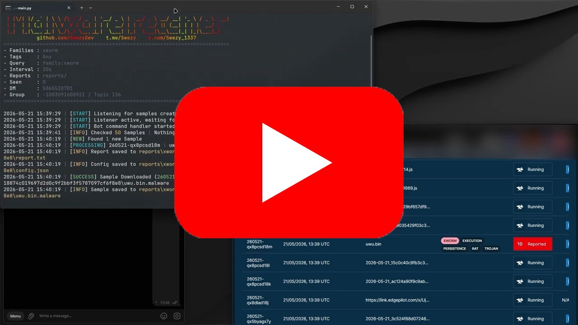Click Running status for the edgepilot link row
The width and height of the screenshot is (578, 325).
(x=533, y=300)
